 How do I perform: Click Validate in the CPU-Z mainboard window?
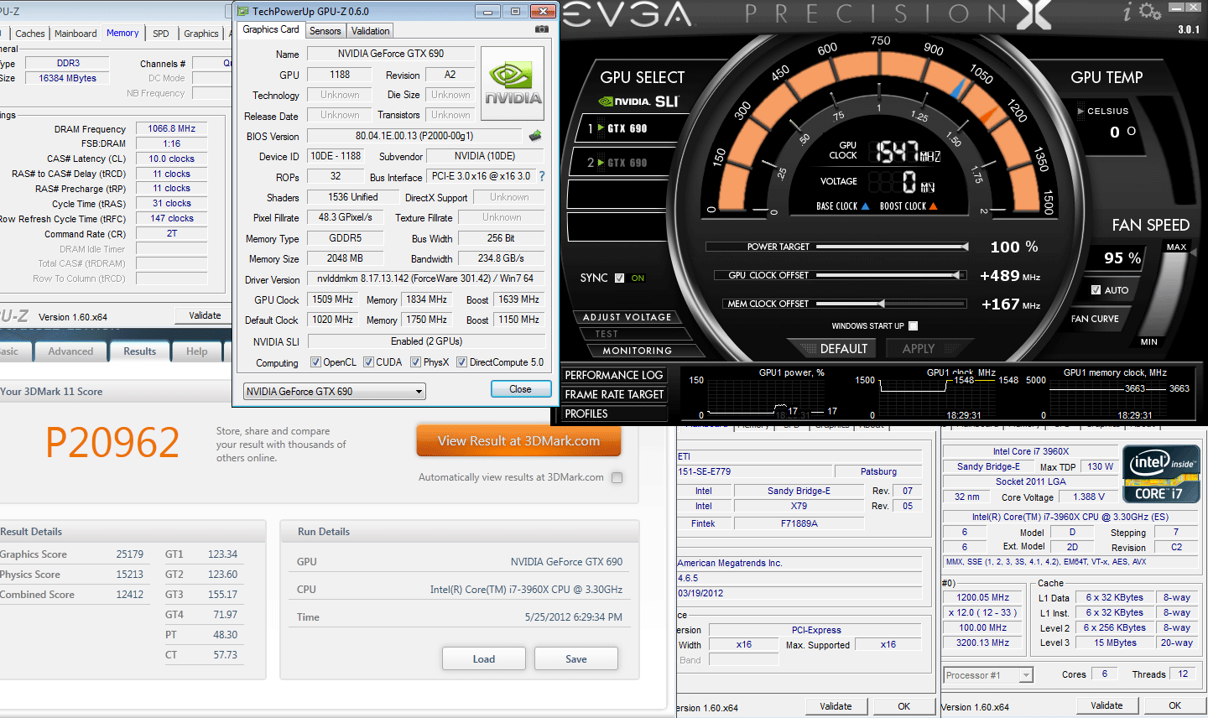pos(836,707)
